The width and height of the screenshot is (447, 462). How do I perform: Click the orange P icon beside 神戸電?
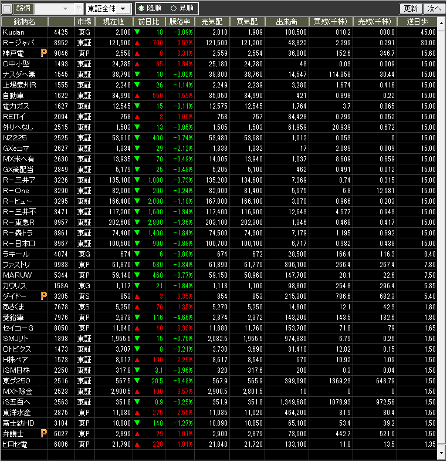tap(43, 53)
